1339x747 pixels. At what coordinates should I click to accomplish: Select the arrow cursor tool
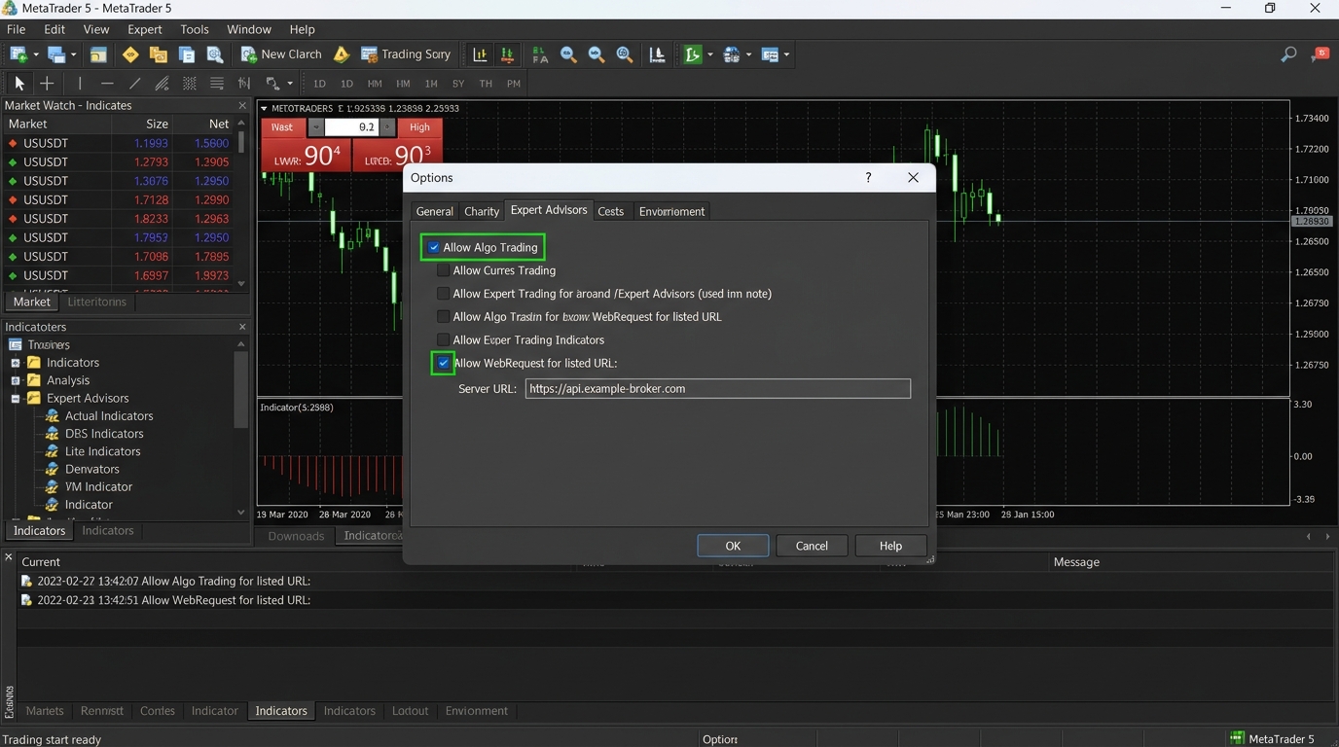pos(18,84)
